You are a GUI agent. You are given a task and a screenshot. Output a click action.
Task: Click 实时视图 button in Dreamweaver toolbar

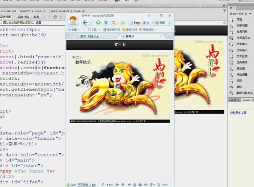pos(6,17)
